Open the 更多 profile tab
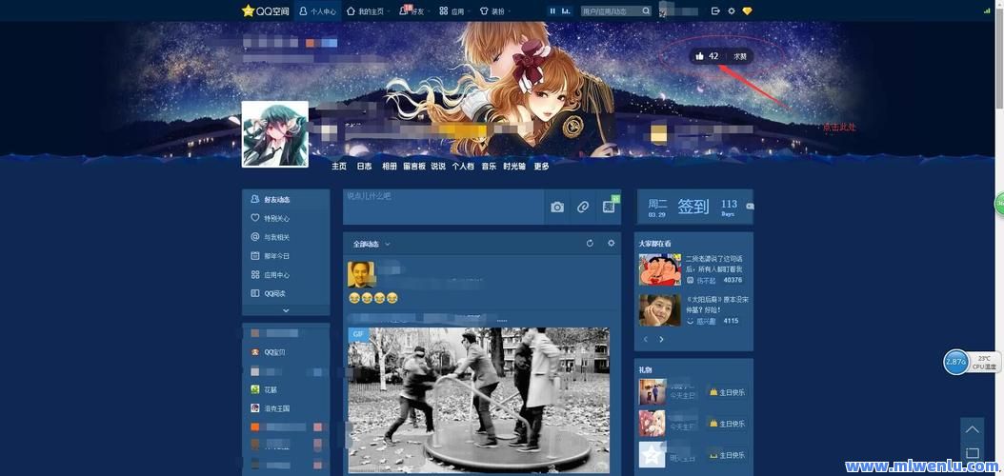1004x476 pixels. [541, 166]
